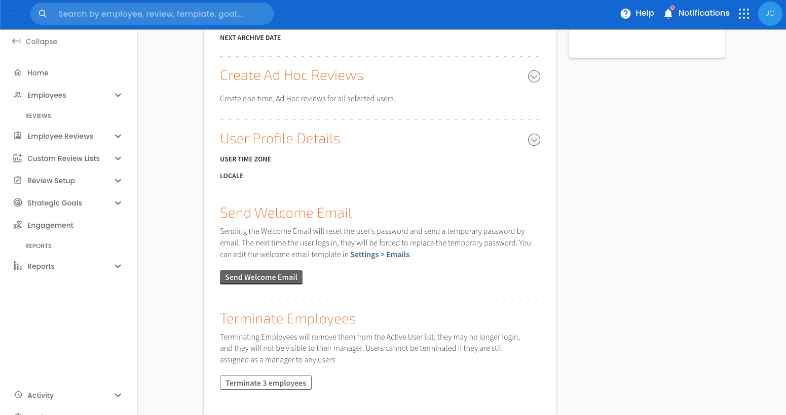
Task: Click the "Terminate Employees" heading
Action: (288, 319)
